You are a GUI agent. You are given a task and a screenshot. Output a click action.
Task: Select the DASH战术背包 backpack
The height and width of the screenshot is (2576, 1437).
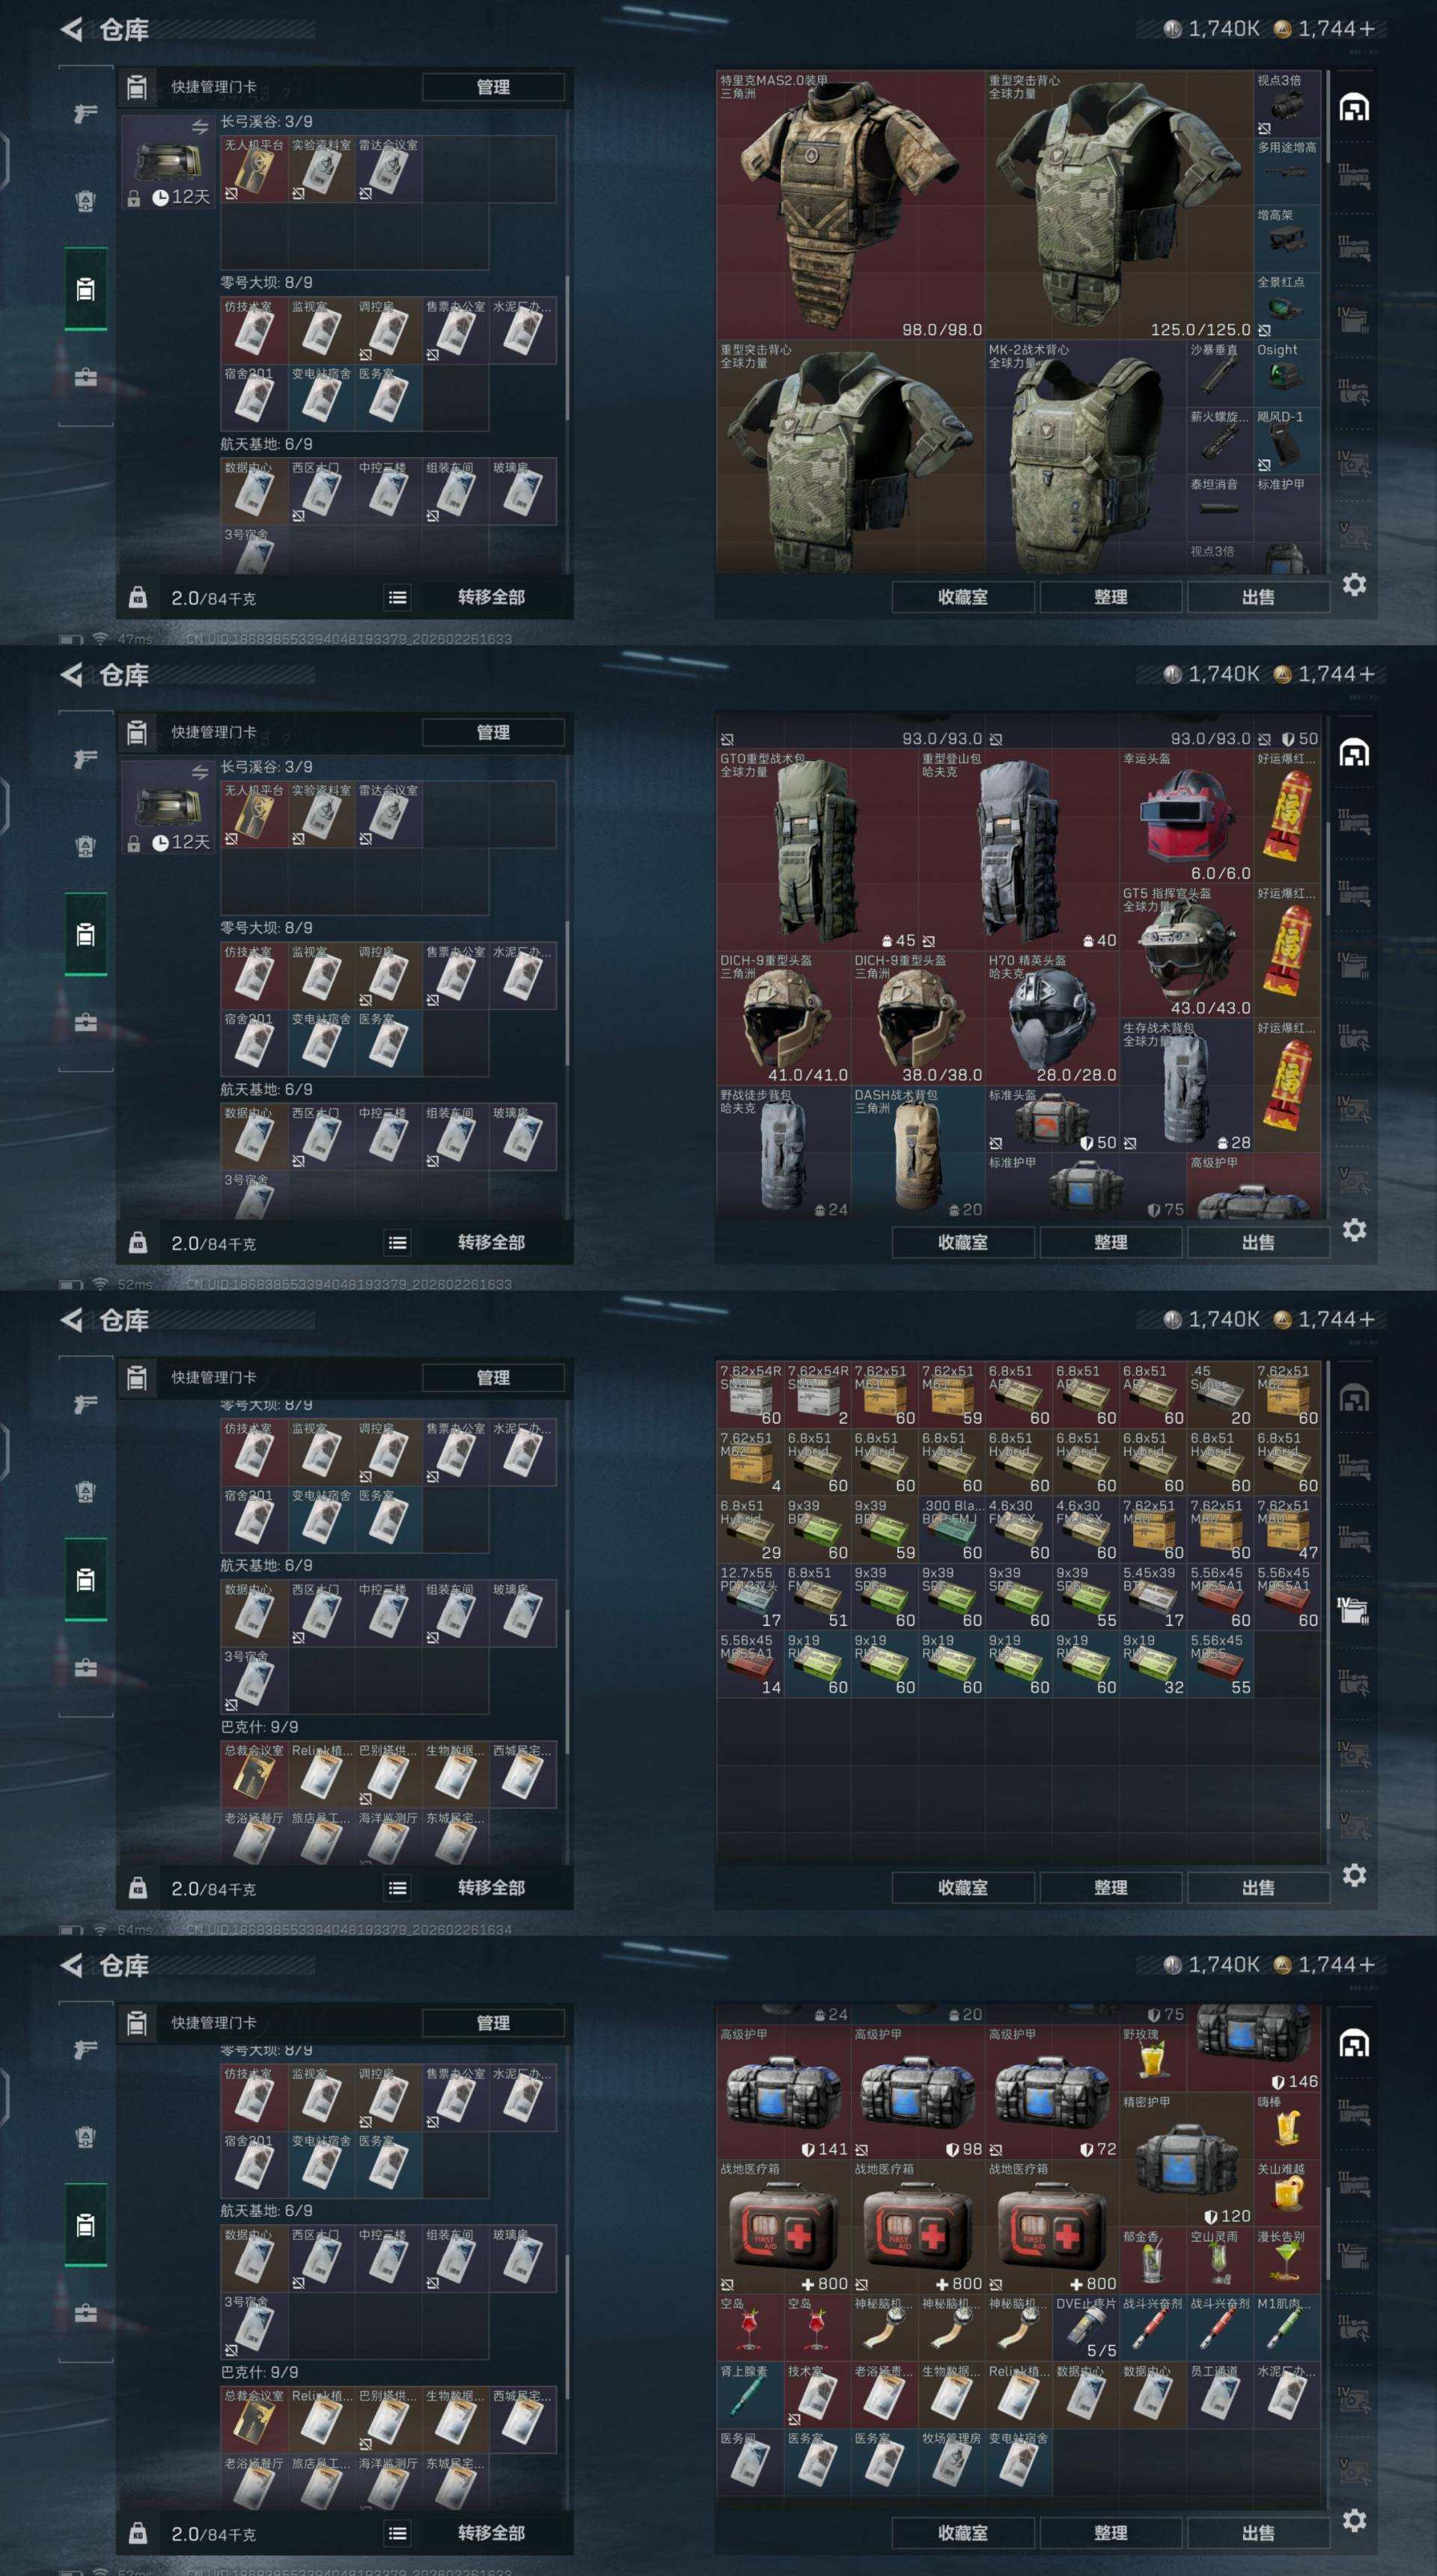[918, 1153]
